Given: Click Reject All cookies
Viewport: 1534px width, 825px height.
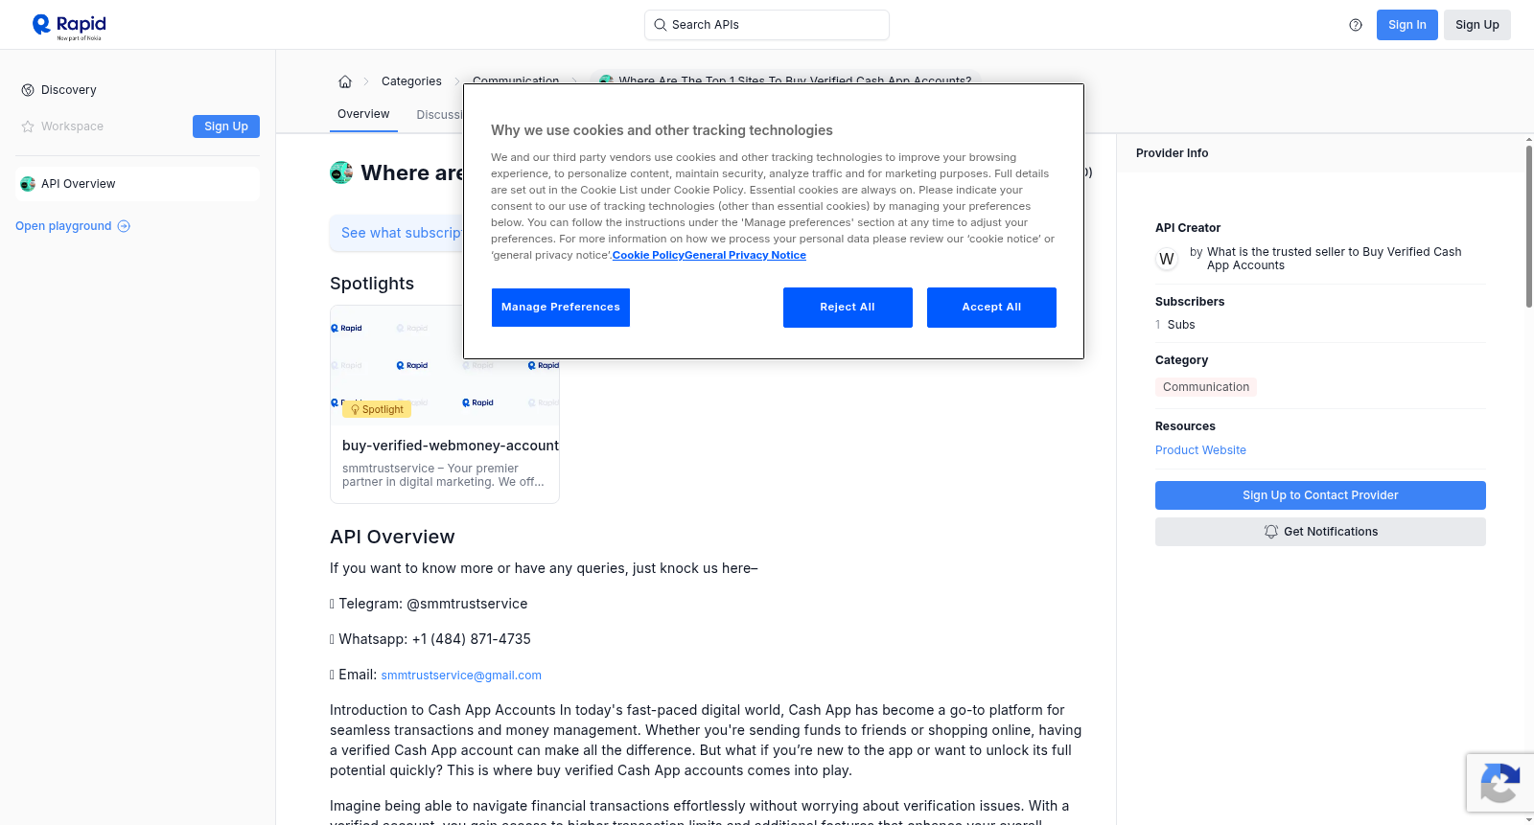Looking at the screenshot, I should pyautogui.click(x=848, y=308).
